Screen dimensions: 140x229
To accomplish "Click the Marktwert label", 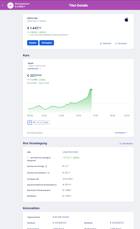I will [32, 196].
